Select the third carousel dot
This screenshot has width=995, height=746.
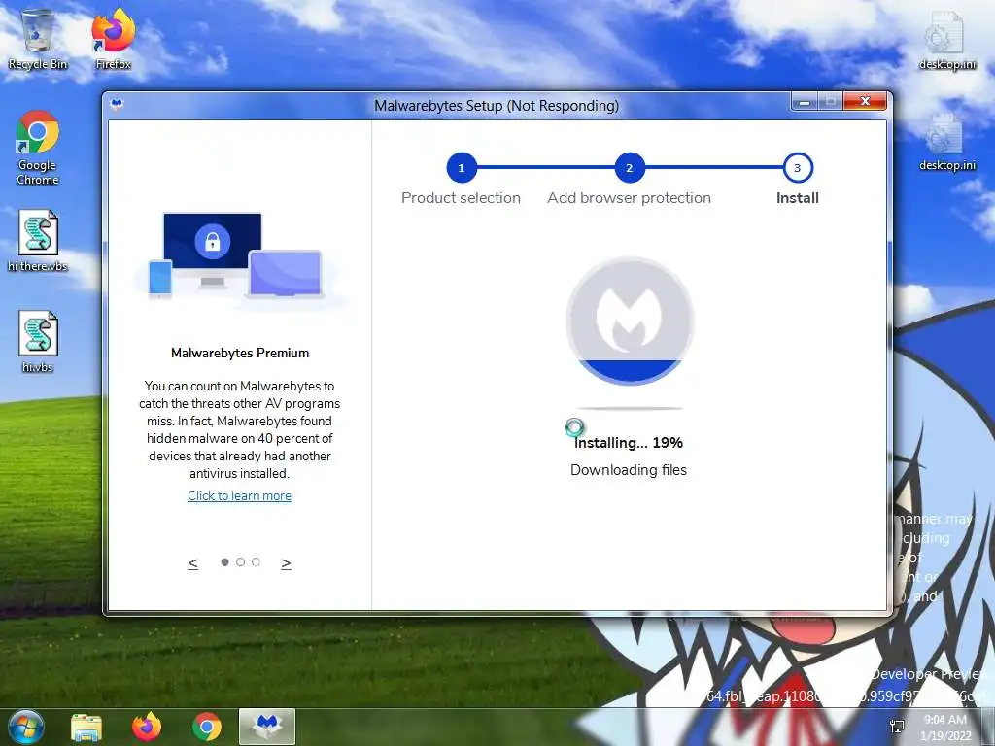coord(256,562)
